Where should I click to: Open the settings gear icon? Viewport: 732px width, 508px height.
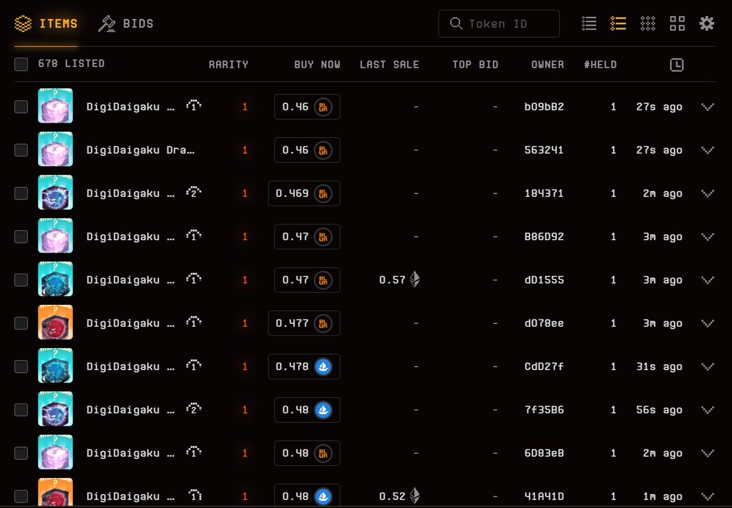click(706, 24)
